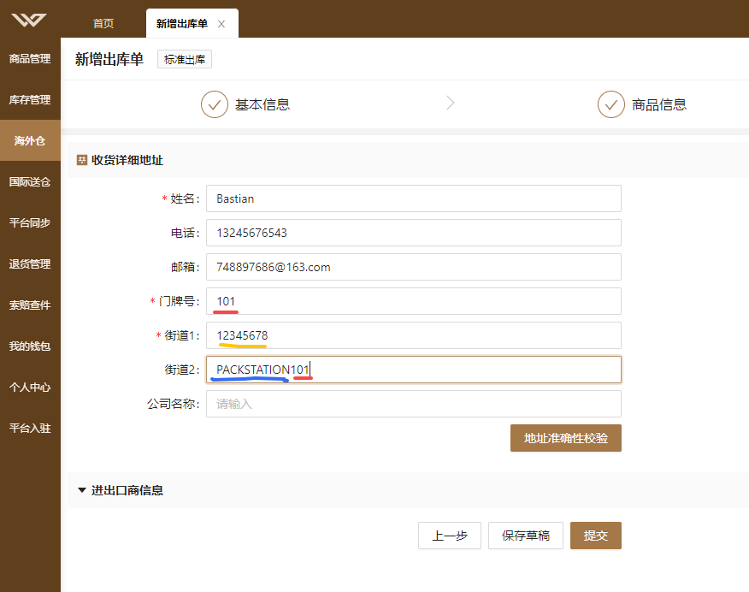The image size is (749, 592).
Task: Click the grid icon beside 收货详细地址
Action: point(82,160)
